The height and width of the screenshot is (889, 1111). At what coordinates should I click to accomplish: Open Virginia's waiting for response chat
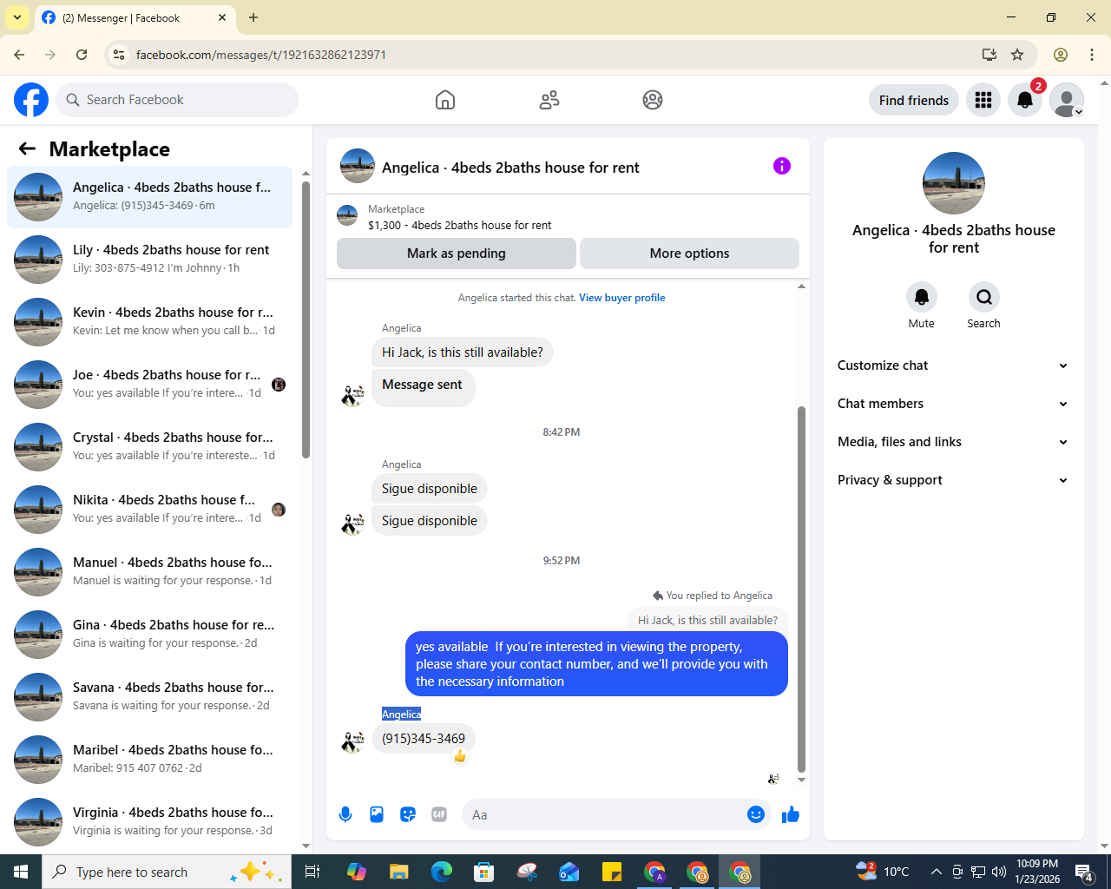pyautogui.click(x=149, y=821)
